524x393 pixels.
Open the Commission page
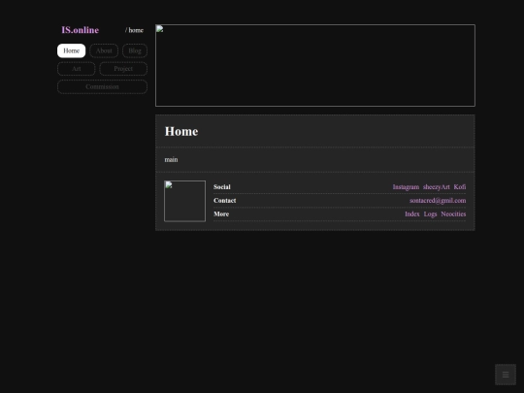click(x=102, y=87)
